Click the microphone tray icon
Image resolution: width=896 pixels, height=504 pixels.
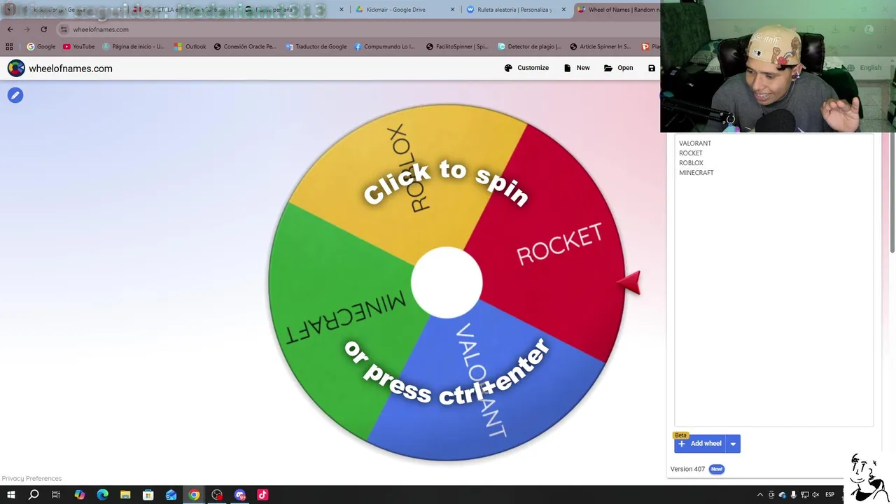click(x=793, y=495)
